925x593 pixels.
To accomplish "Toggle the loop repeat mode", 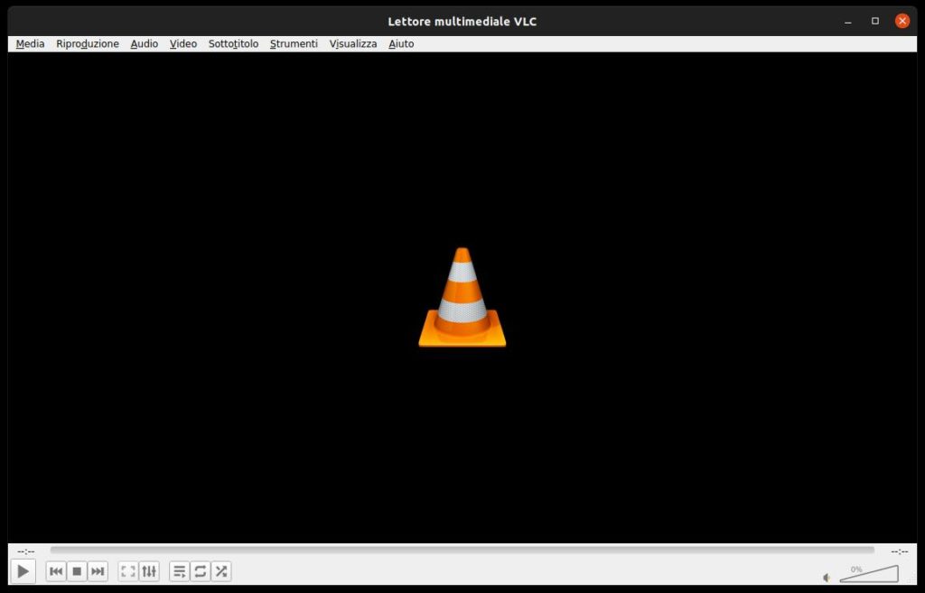I will pyautogui.click(x=200, y=571).
